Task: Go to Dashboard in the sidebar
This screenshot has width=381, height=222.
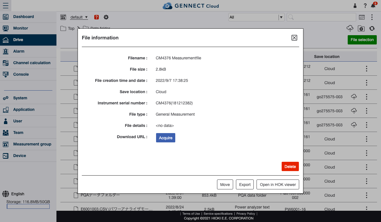Action: (x=28, y=17)
